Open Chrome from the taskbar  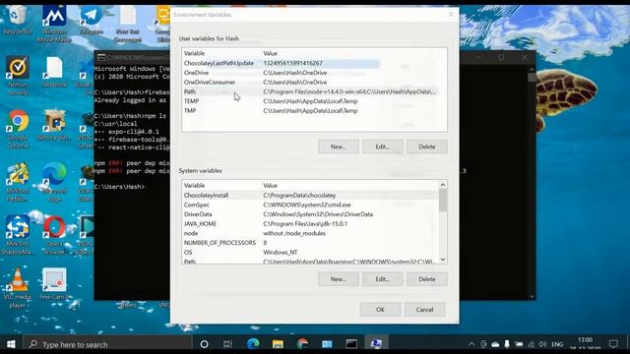point(302,344)
